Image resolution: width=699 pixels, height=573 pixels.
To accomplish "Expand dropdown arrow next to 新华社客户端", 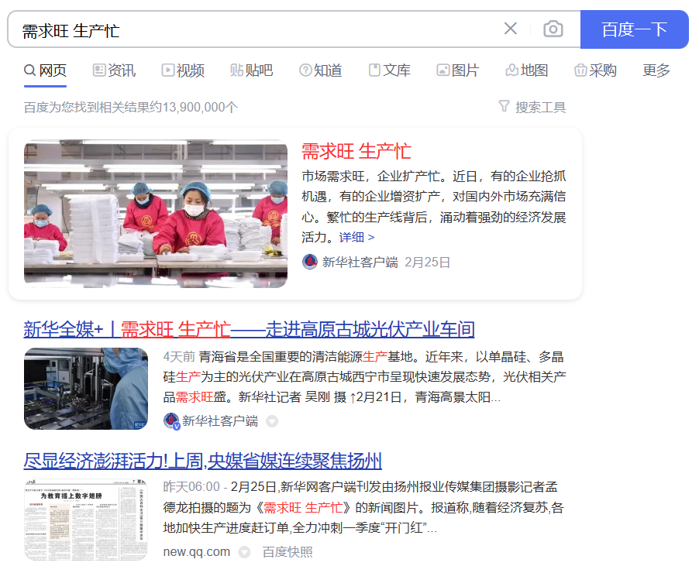I will coord(272,421).
